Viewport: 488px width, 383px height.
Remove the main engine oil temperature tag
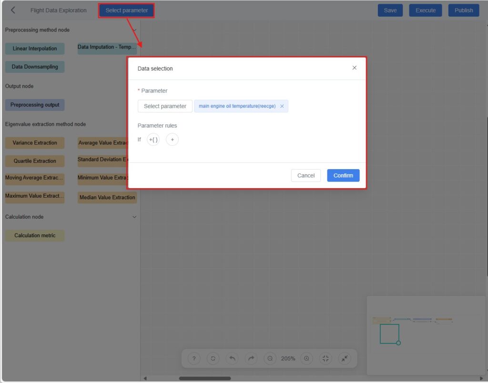click(x=282, y=106)
